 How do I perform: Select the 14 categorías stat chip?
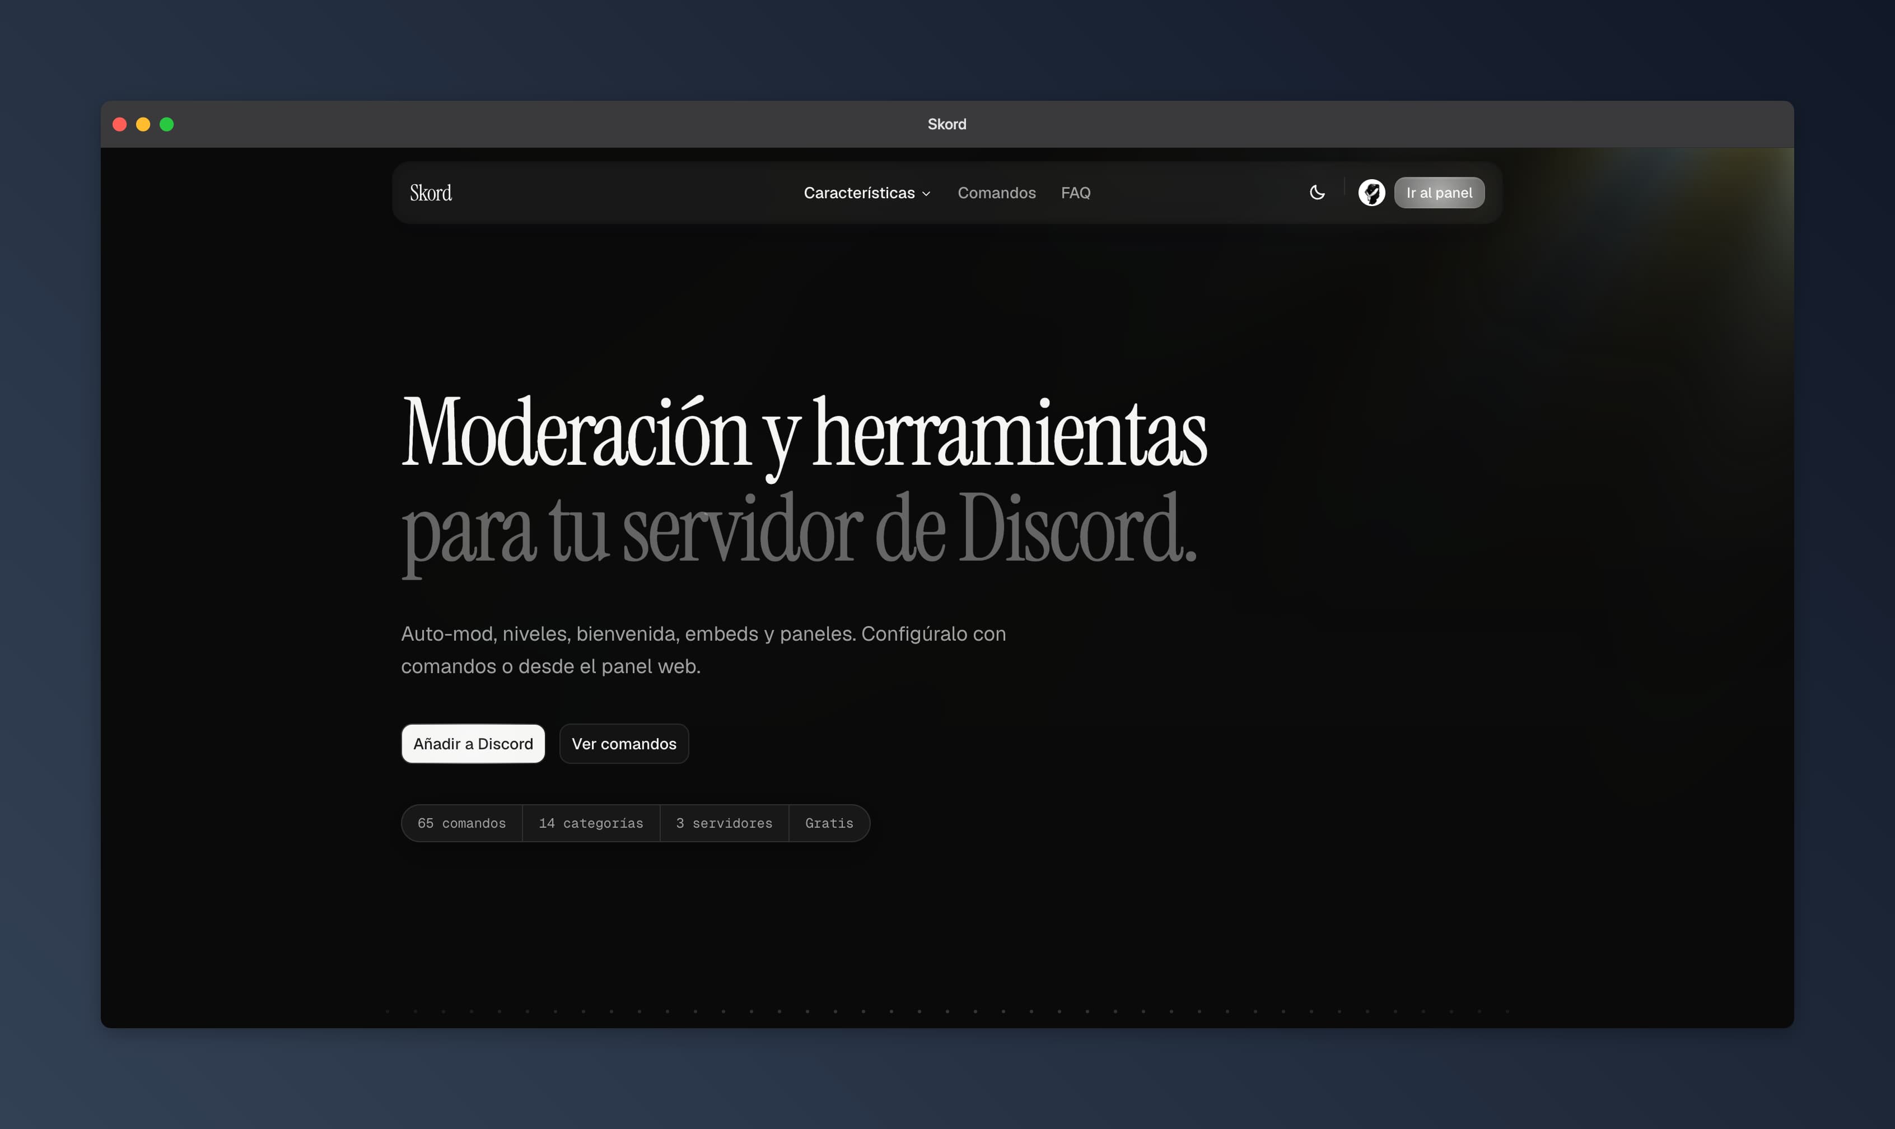591,823
